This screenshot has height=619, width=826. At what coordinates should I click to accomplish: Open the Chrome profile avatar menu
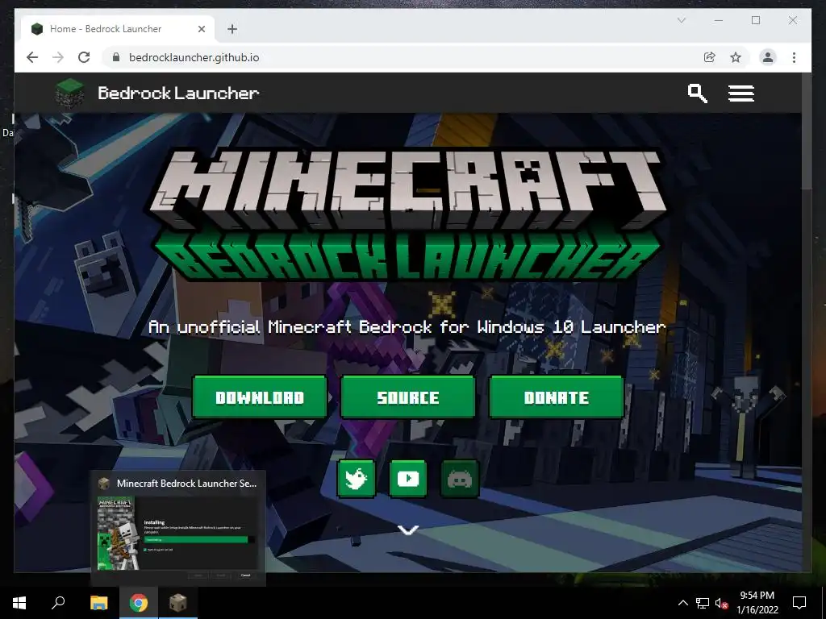[768, 57]
